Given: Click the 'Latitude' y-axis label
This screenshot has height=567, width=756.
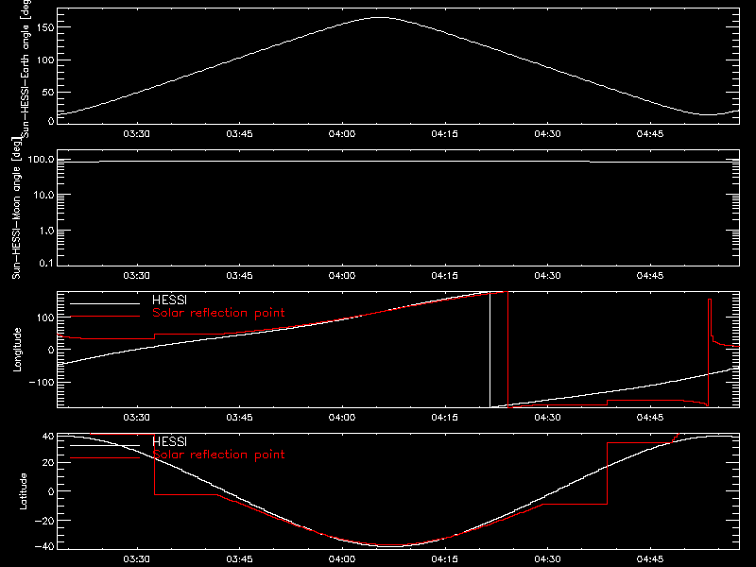Looking at the screenshot, I should pyautogui.click(x=23, y=491).
